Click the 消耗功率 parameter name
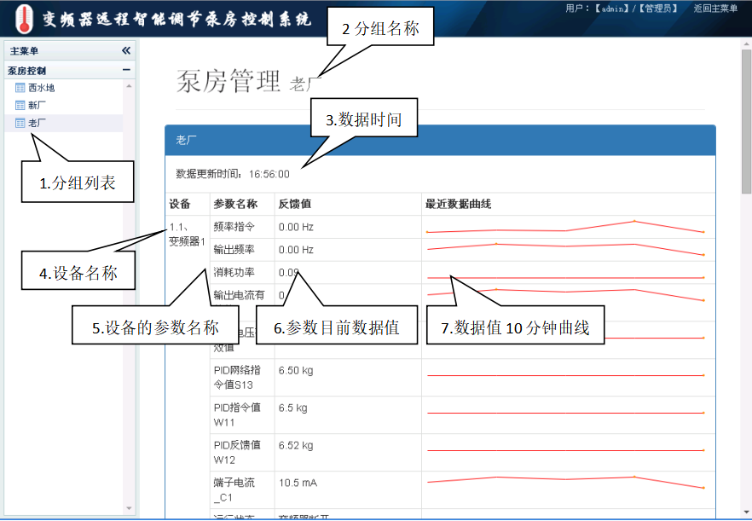The width and height of the screenshot is (752, 521). click(234, 272)
